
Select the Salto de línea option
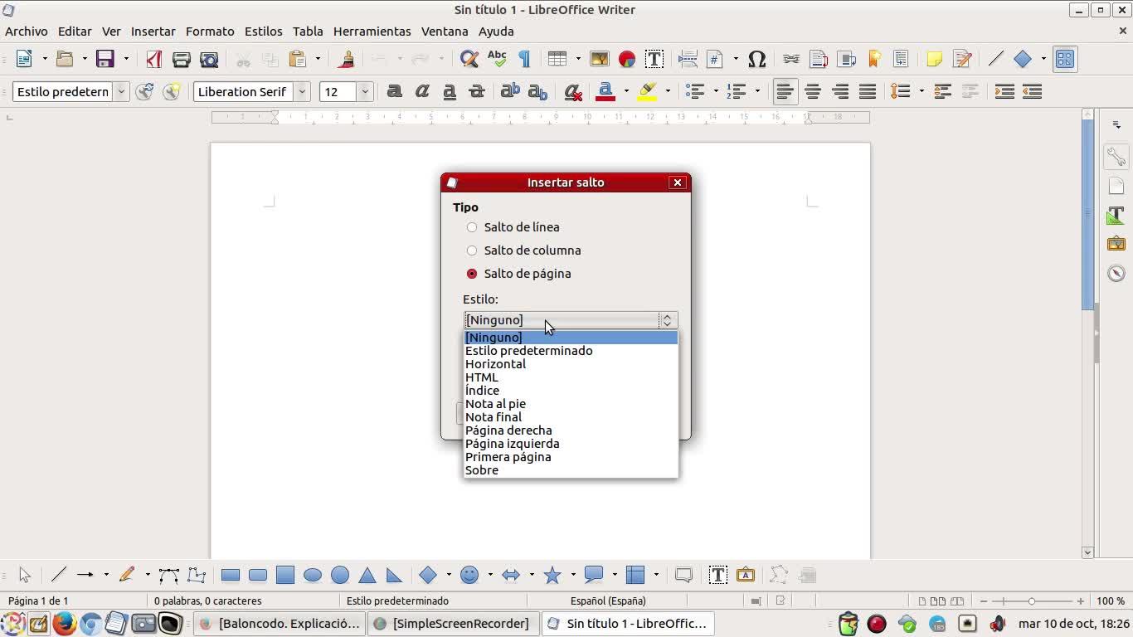472,227
